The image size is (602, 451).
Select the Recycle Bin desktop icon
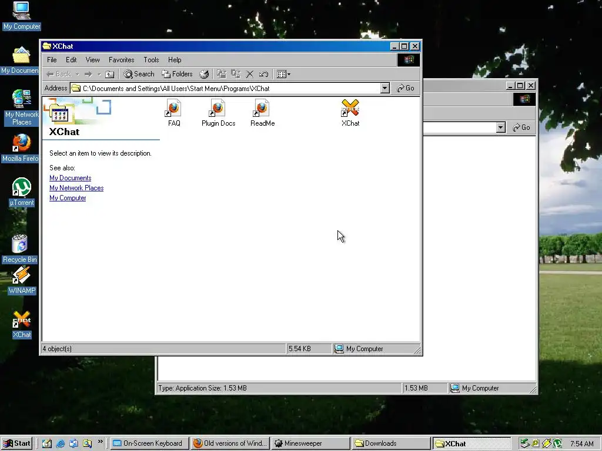[20, 249]
